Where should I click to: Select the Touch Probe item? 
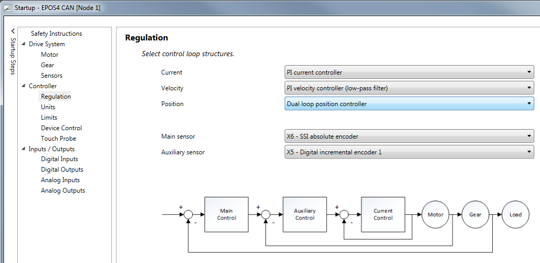(x=58, y=139)
